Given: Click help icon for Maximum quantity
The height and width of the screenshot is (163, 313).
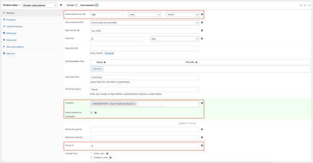Looking at the screenshot, I should click(x=202, y=137).
